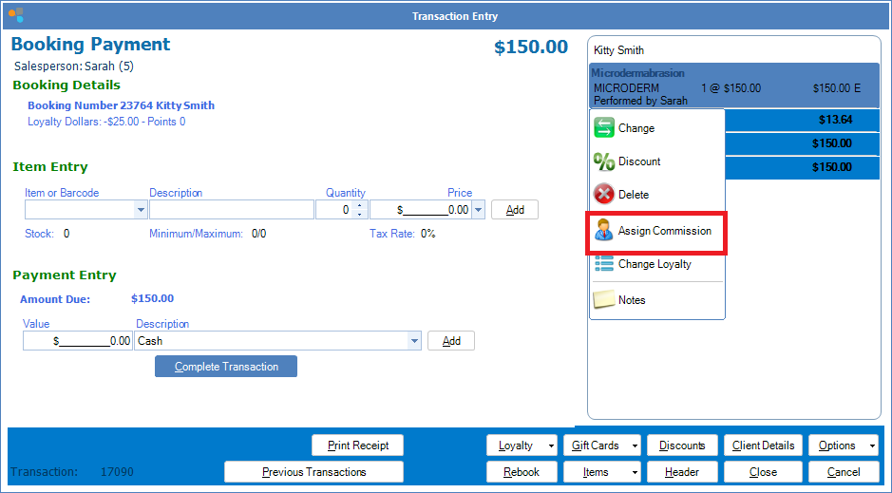The width and height of the screenshot is (892, 493).
Task: Click the Assign Commission person icon
Action: (x=604, y=231)
